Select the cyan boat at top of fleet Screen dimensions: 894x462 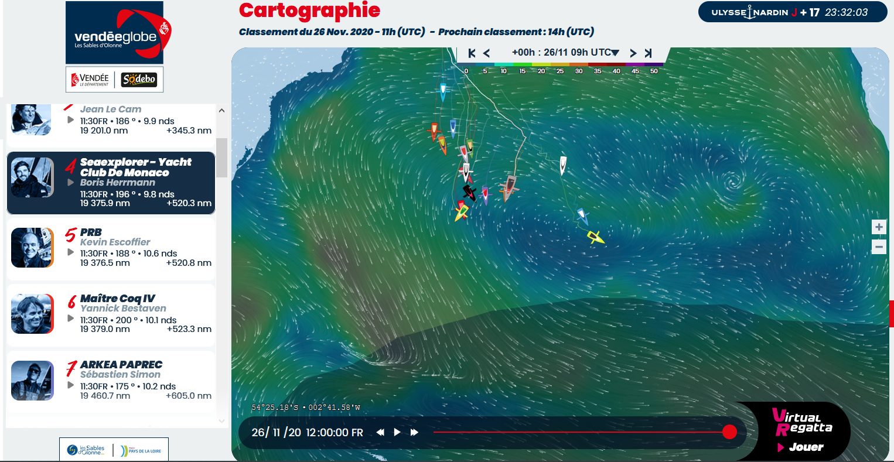(443, 92)
